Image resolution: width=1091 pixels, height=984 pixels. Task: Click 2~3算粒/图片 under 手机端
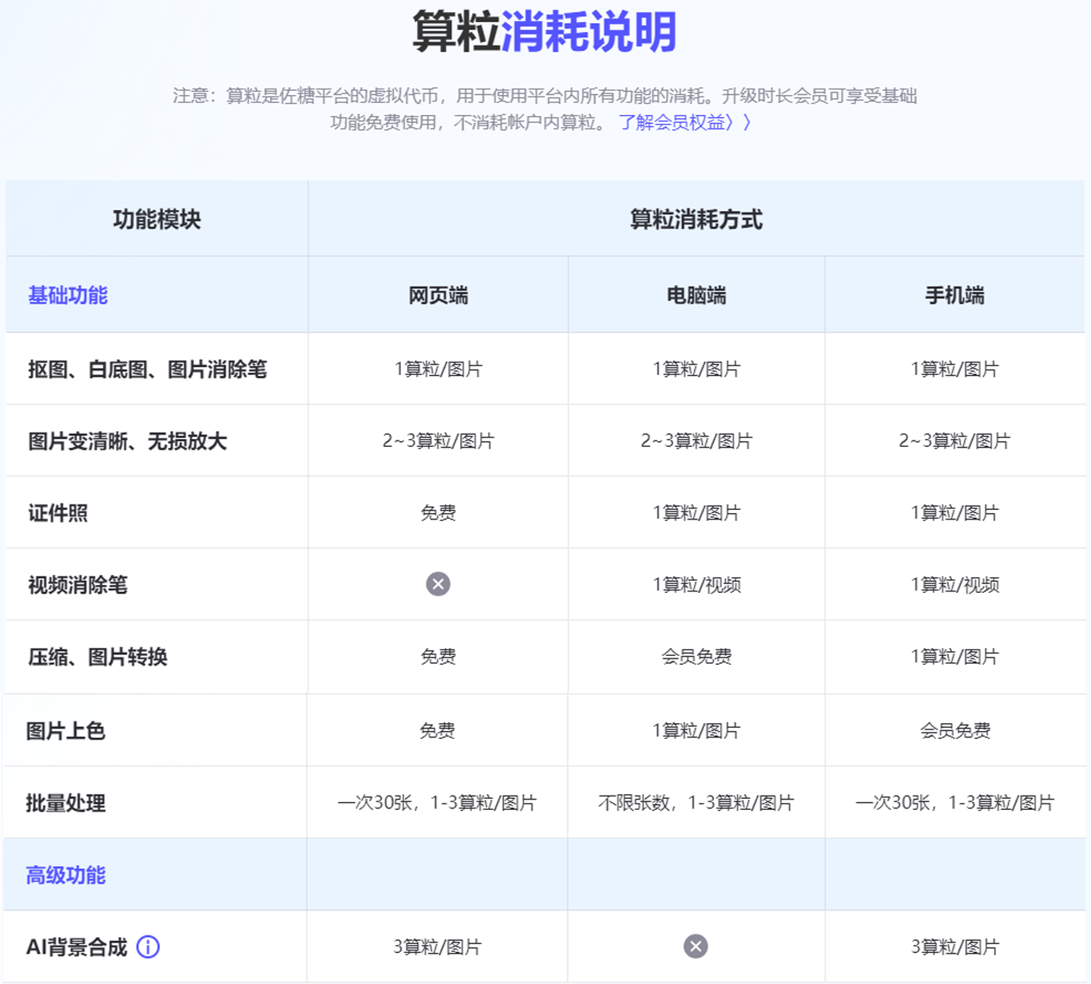tap(955, 441)
